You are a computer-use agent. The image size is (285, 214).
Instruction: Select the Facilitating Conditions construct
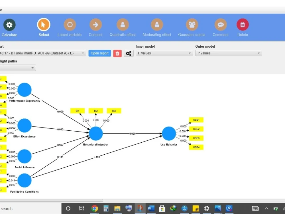click(x=25, y=180)
